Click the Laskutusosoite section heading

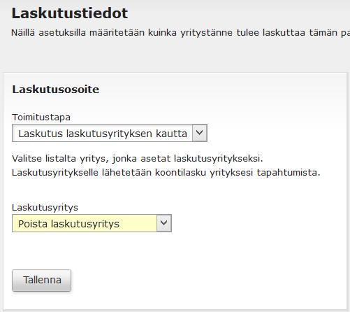click(x=56, y=90)
